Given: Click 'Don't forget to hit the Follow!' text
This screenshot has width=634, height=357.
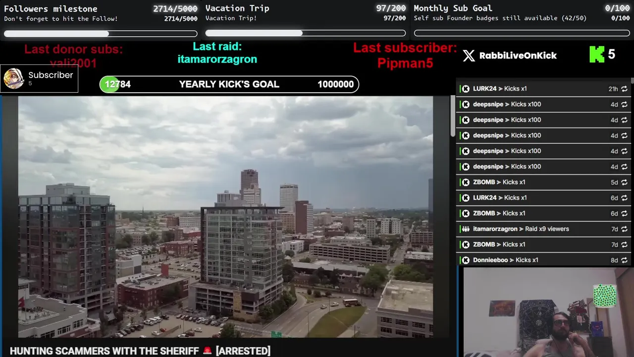Looking at the screenshot, I should [61, 19].
